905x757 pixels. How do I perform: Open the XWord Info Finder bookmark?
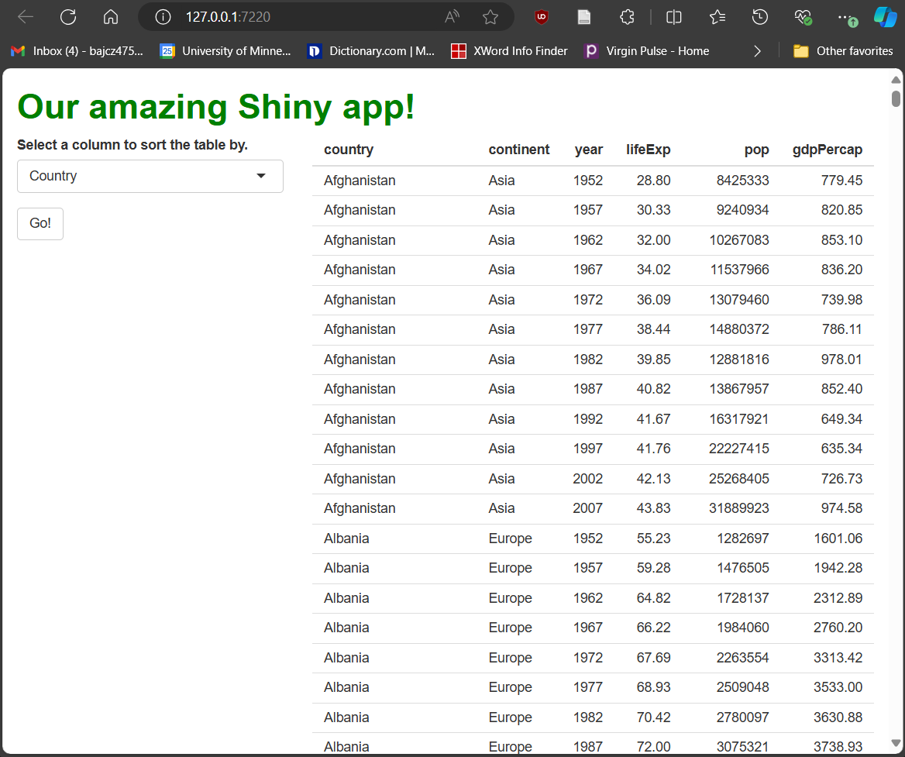click(508, 50)
